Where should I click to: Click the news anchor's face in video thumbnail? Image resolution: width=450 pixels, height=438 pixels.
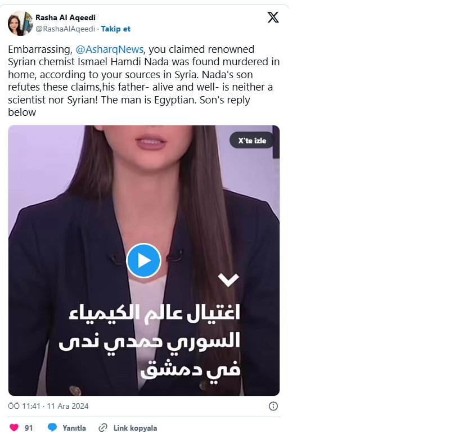150,143
